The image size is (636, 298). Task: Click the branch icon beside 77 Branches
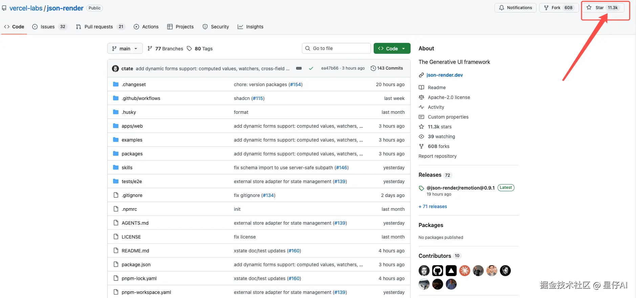click(150, 48)
